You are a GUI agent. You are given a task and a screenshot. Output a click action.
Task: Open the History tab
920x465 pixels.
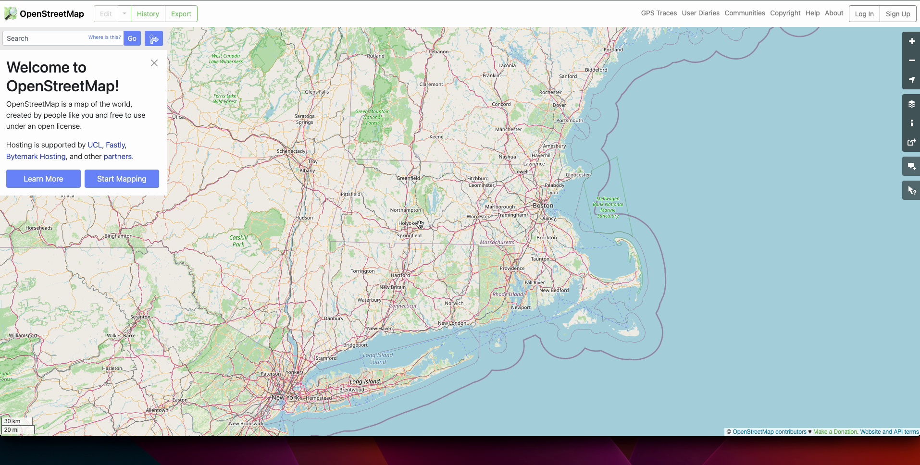pyautogui.click(x=148, y=14)
